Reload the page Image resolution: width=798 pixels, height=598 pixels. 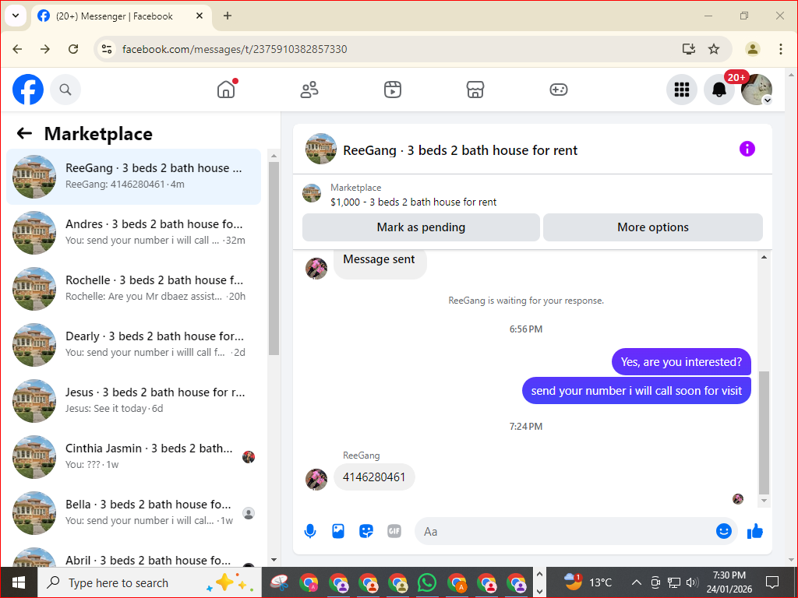click(73, 49)
